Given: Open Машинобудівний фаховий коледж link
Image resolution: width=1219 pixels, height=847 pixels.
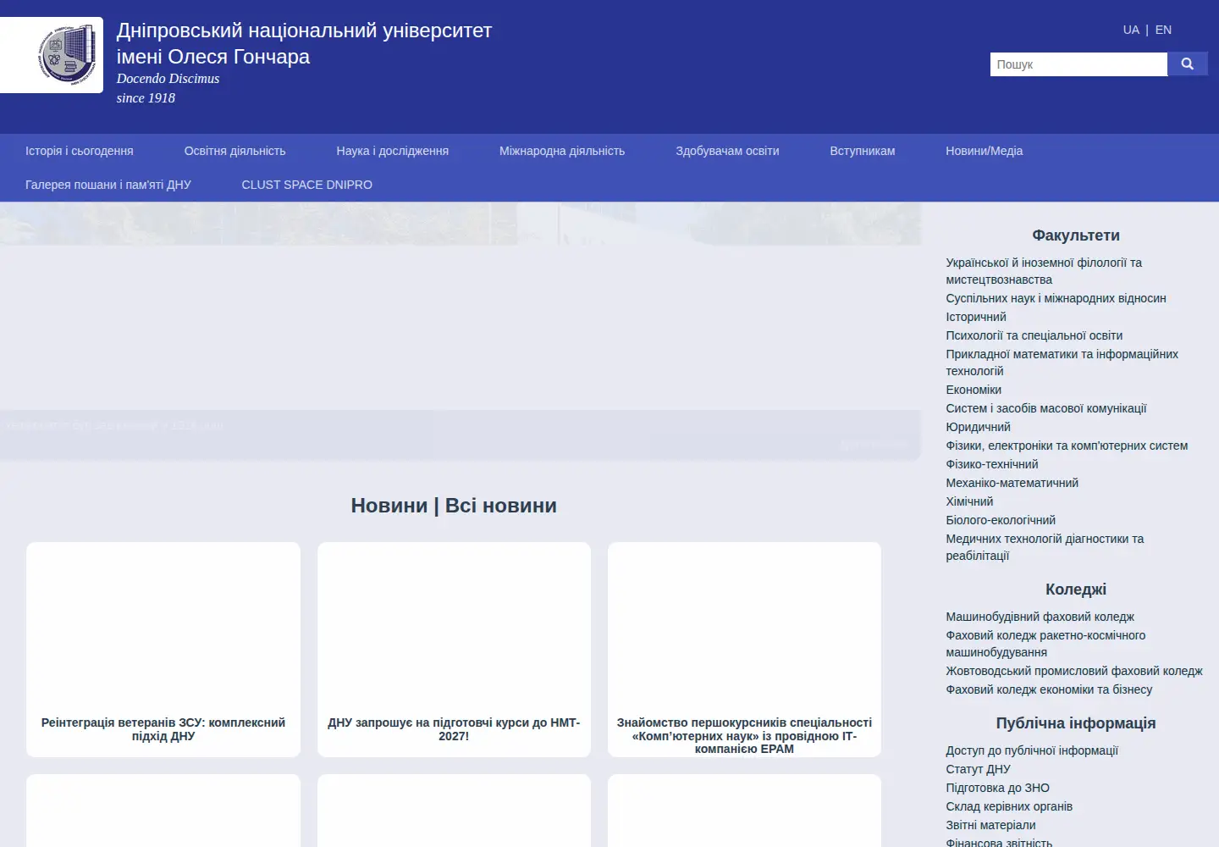Looking at the screenshot, I should pyautogui.click(x=1040, y=617).
